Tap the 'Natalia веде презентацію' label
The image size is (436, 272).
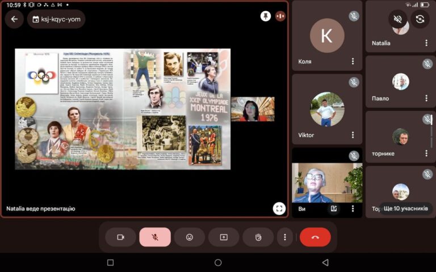coord(41,209)
